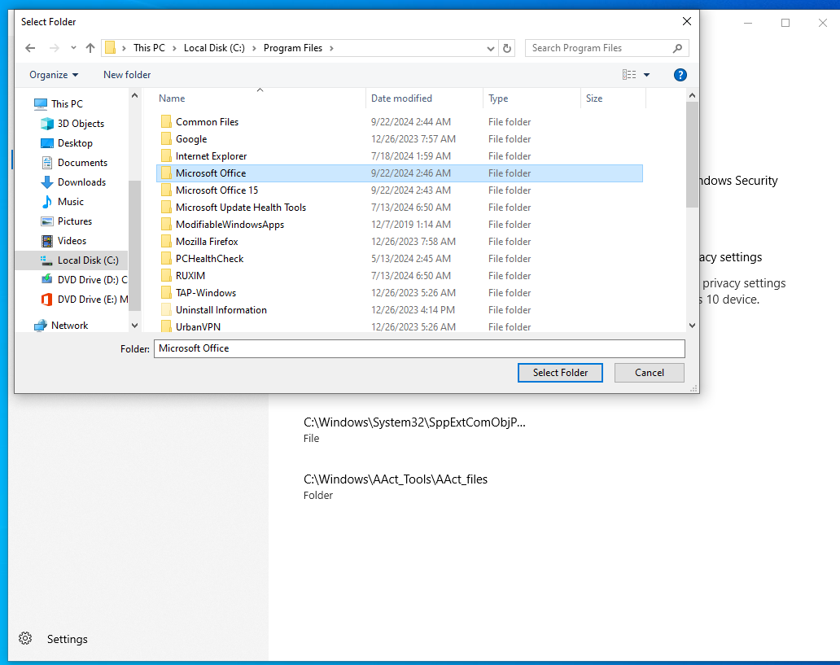Close the Select Folder dialog
Image resolution: width=840 pixels, height=665 pixels.
click(686, 21)
